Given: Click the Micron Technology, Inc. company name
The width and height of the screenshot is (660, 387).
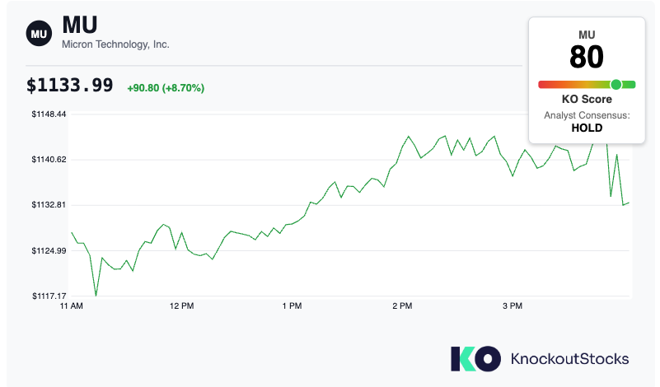Looking at the screenshot, I should (115, 44).
